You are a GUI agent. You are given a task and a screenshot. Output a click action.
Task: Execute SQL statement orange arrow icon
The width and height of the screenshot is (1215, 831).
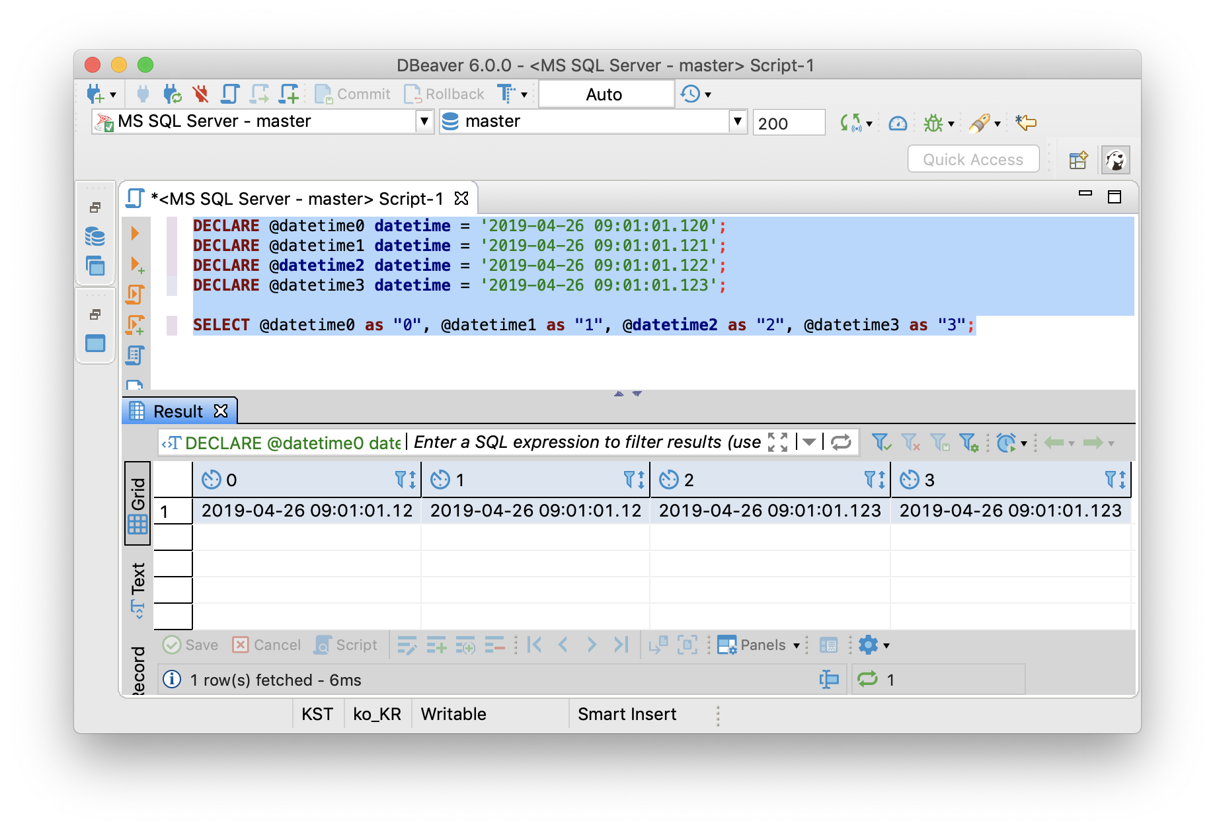tap(135, 233)
